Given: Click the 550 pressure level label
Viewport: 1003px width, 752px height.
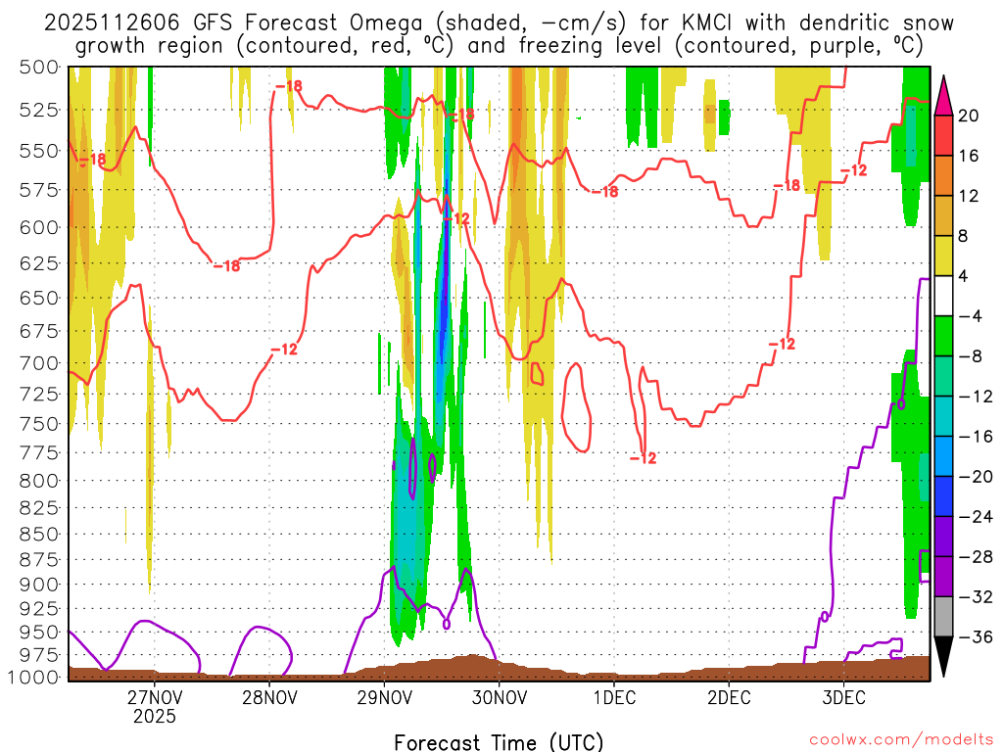Looking at the screenshot, I should tap(39, 151).
